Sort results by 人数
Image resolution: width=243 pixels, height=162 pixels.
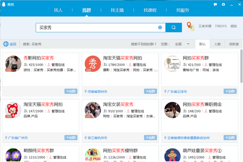click(217, 44)
